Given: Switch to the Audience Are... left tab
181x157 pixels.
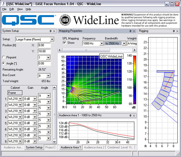Looking at the screenshot, I should pyautogui.click(x=13, y=147).
